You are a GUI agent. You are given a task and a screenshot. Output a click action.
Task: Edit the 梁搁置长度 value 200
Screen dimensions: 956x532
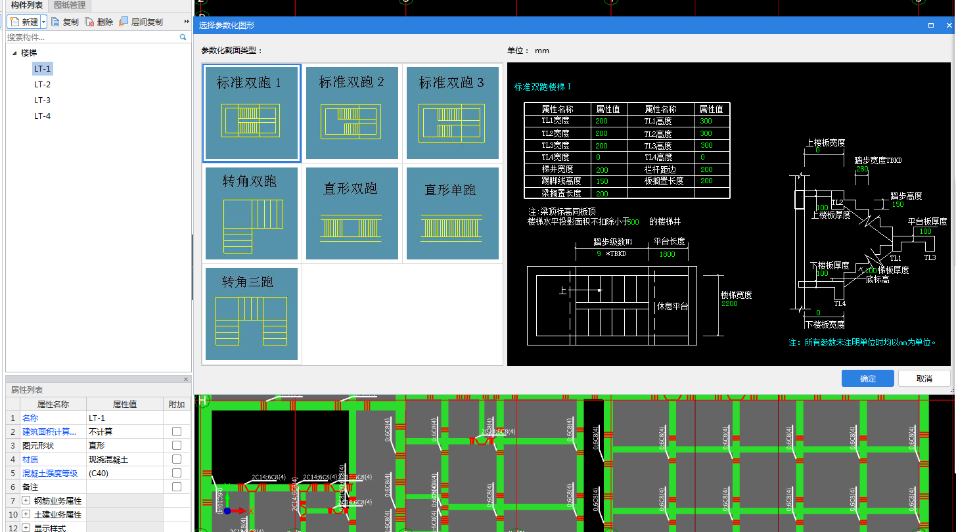[x=602, y=194]
